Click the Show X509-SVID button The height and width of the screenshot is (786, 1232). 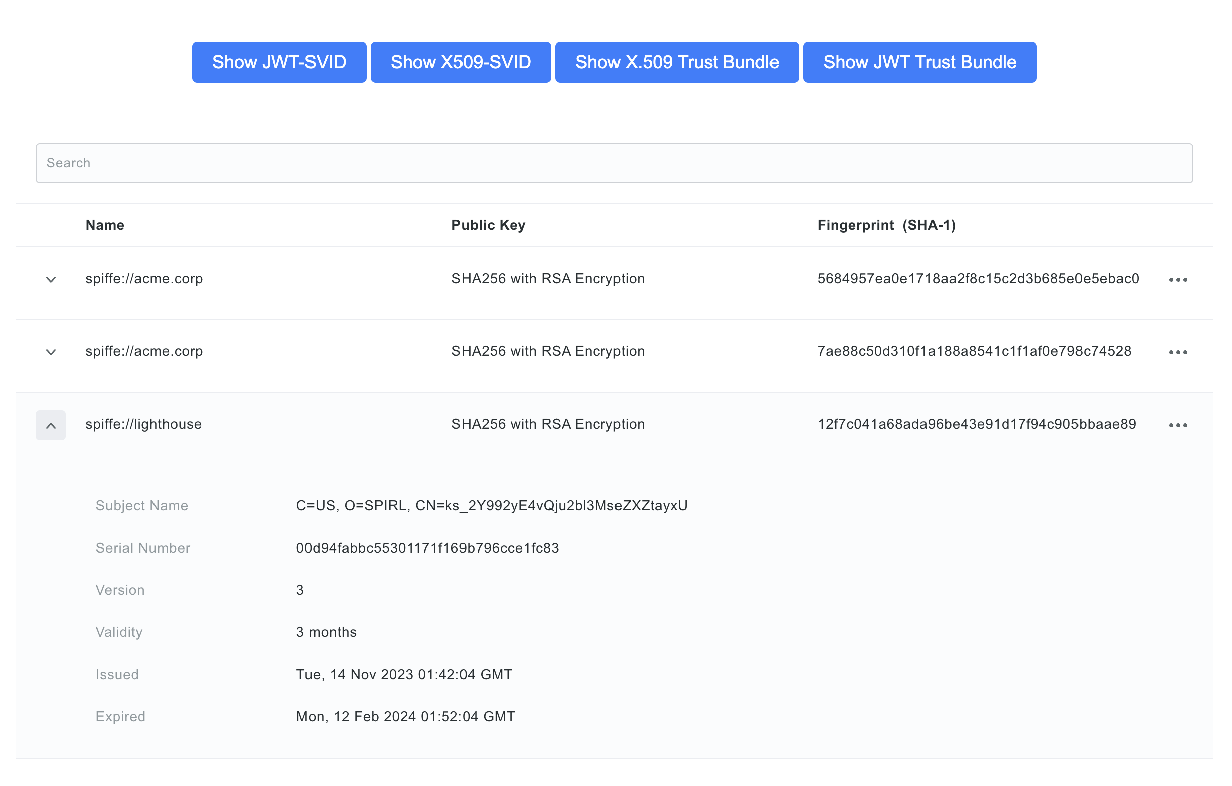click(x=460, y=62)
